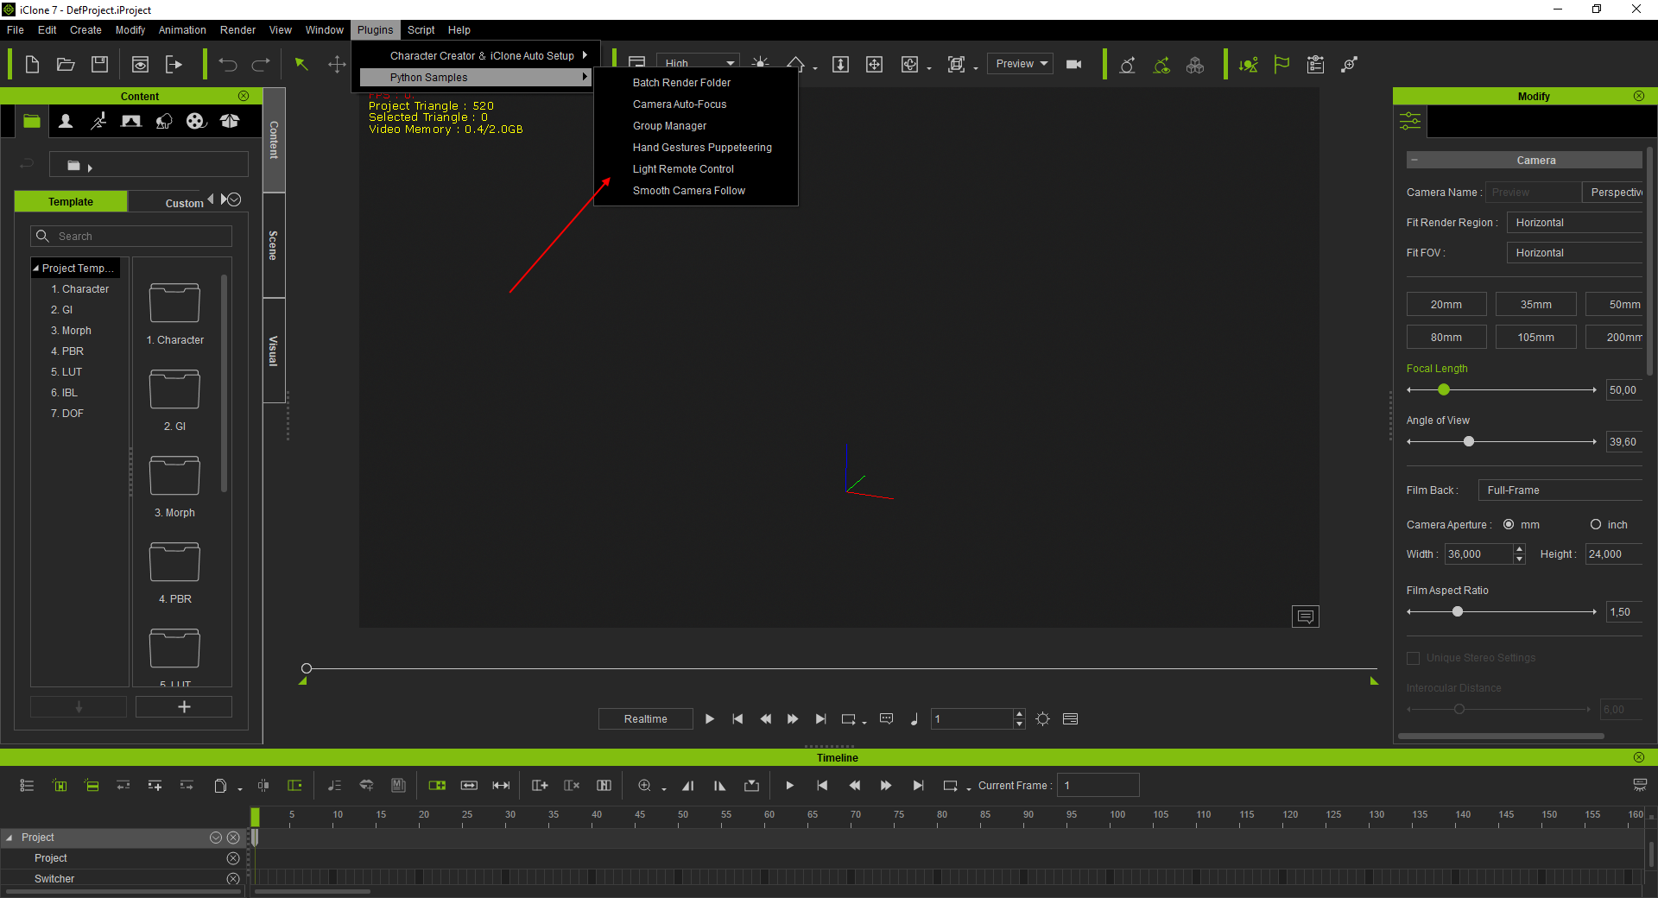This screenshot has height=898, width=1658.
Task: Open the Film Back Full-Frame dropdown
Action: (x=1560, y=490)
